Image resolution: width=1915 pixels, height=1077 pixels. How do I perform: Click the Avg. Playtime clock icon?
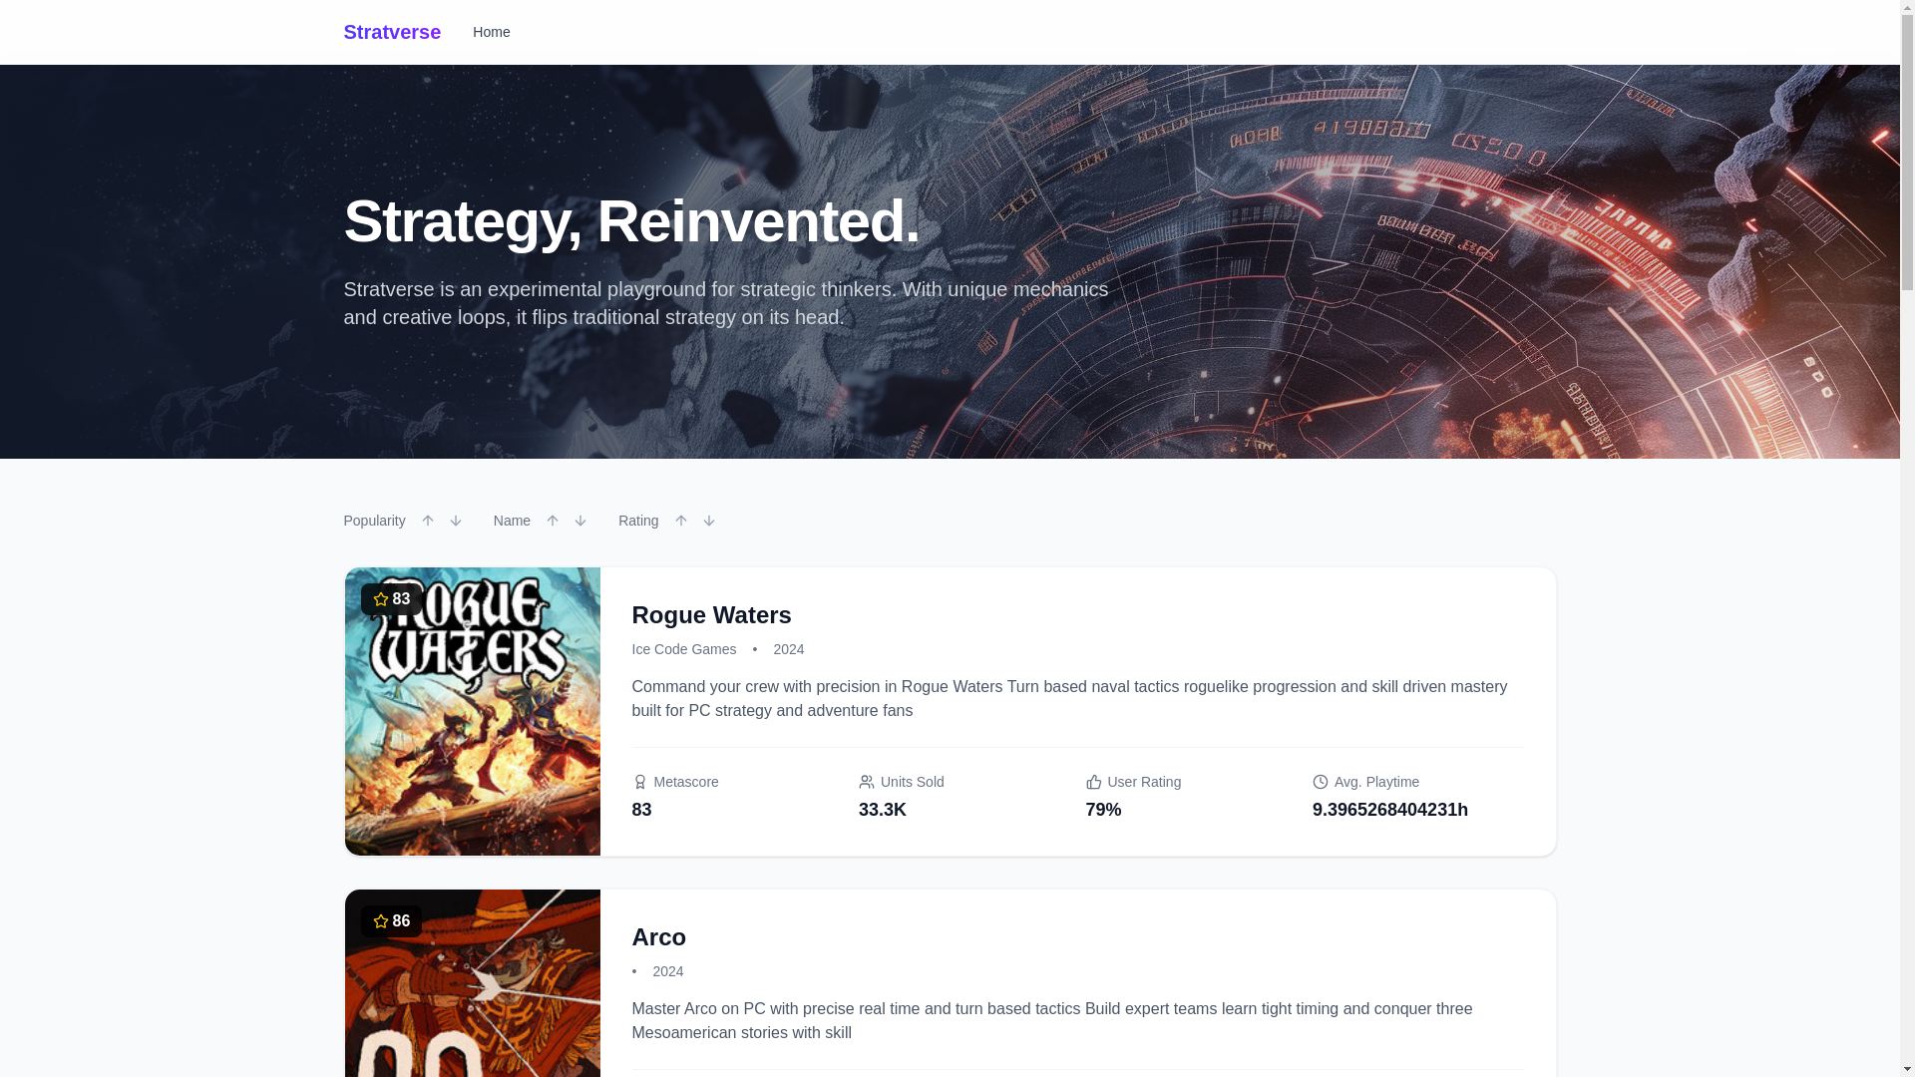(x=1321, y=782)
